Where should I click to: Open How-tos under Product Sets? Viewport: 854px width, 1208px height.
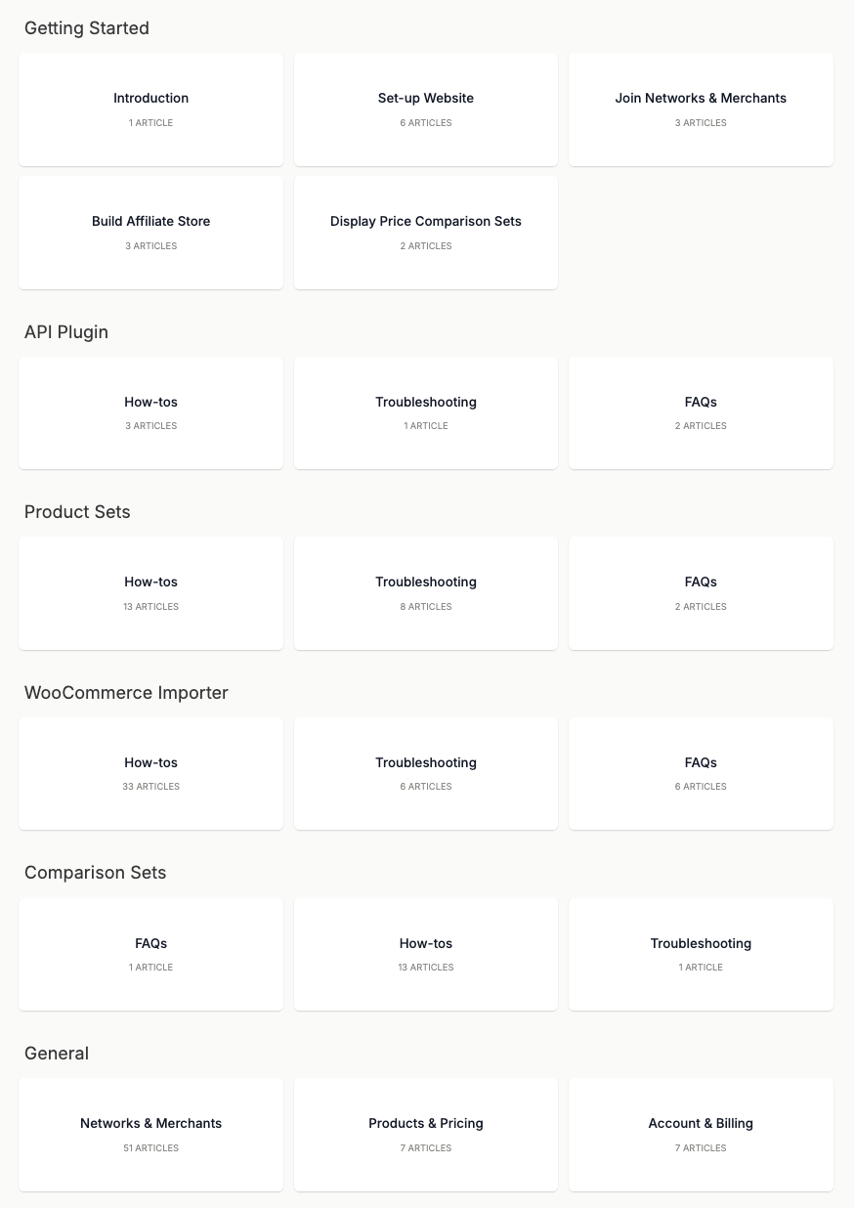150,593
